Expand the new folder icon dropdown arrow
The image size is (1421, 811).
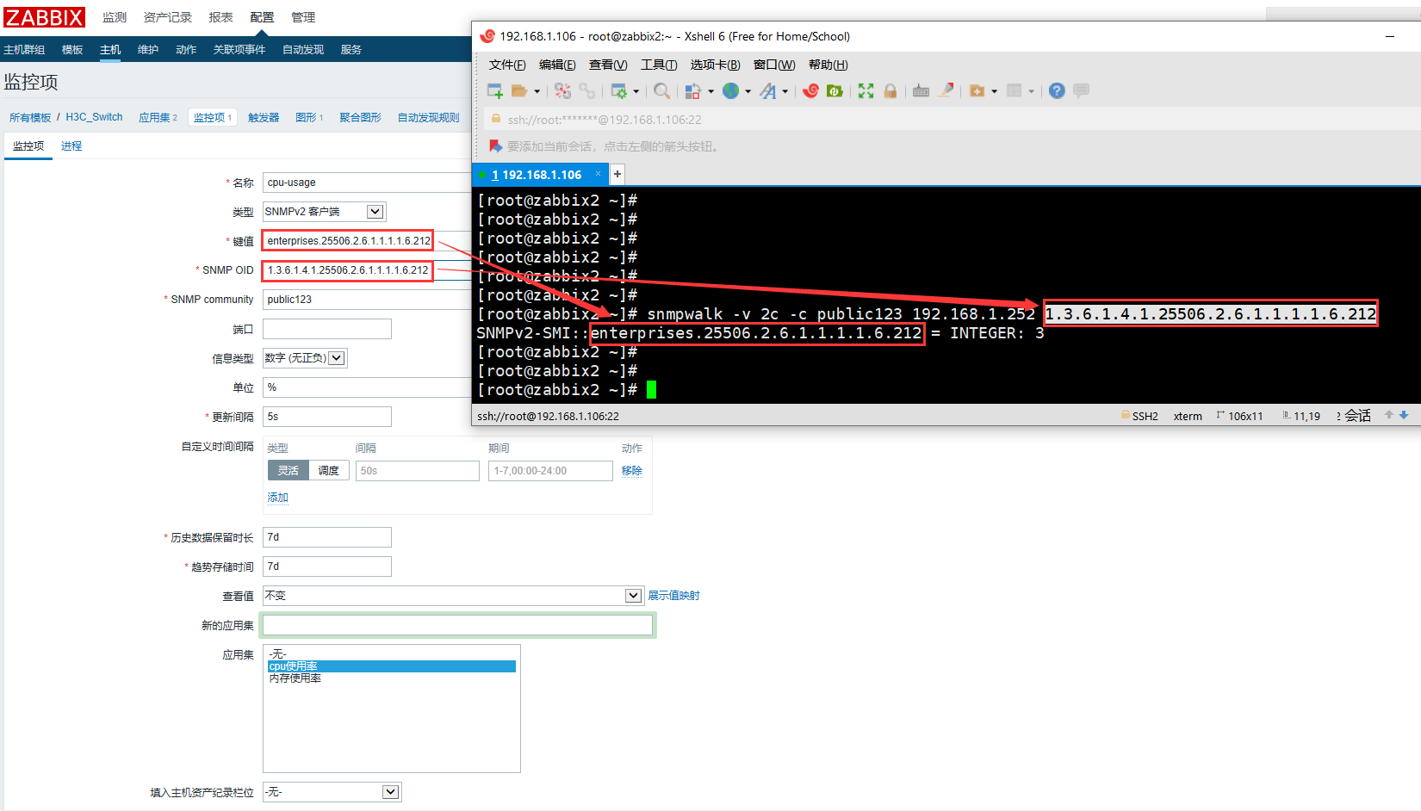coord(994,91)
